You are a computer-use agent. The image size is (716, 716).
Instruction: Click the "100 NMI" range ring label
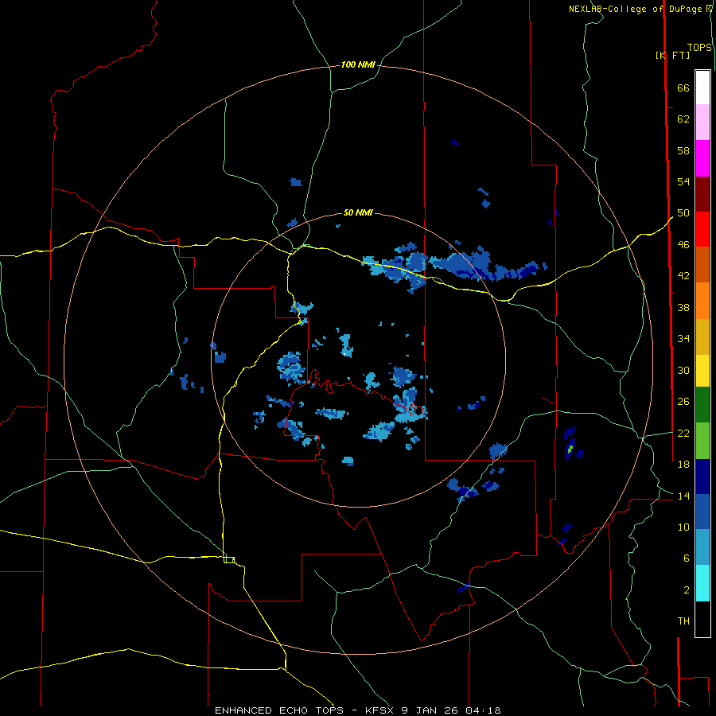(358, 65)
